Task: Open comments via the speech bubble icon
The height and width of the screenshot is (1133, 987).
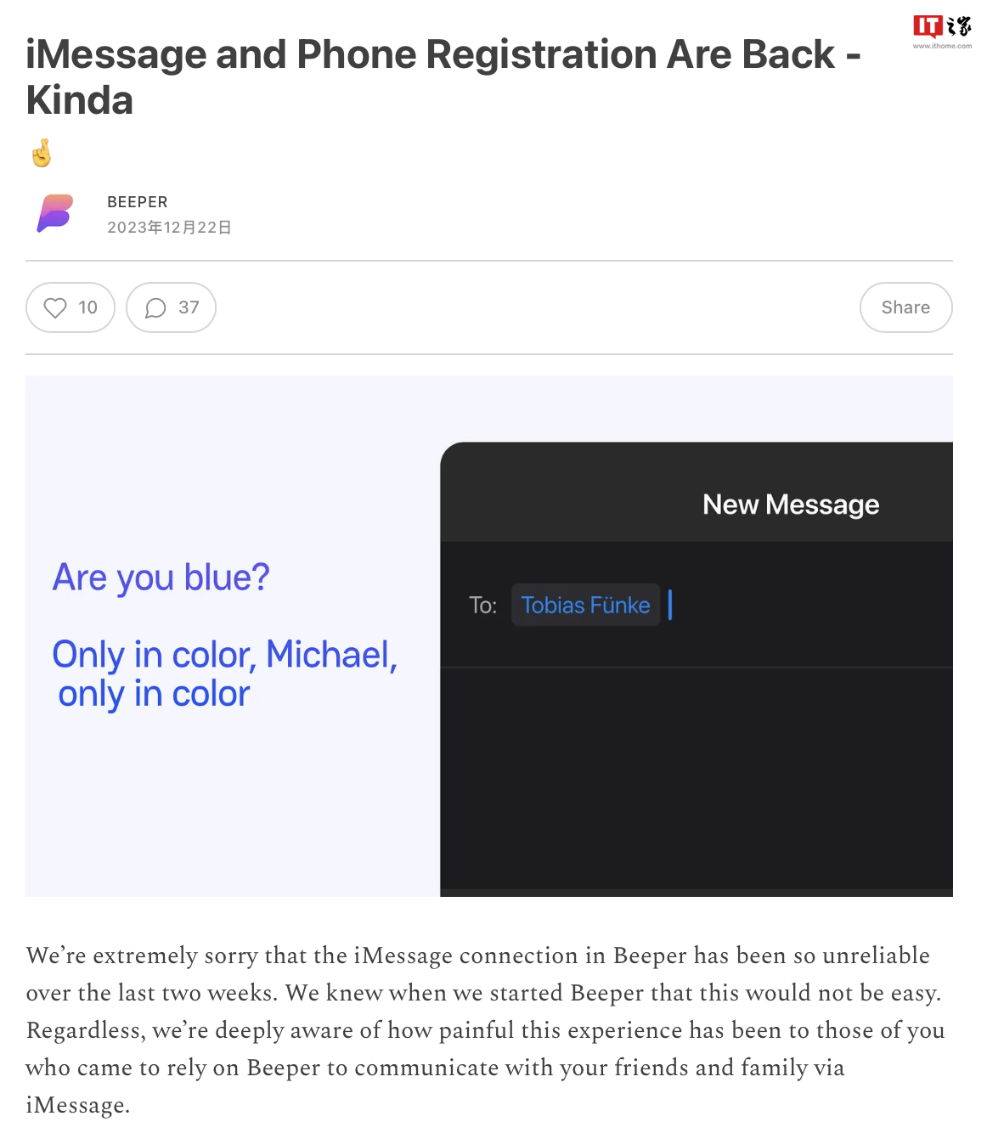Action: point(156,307)
